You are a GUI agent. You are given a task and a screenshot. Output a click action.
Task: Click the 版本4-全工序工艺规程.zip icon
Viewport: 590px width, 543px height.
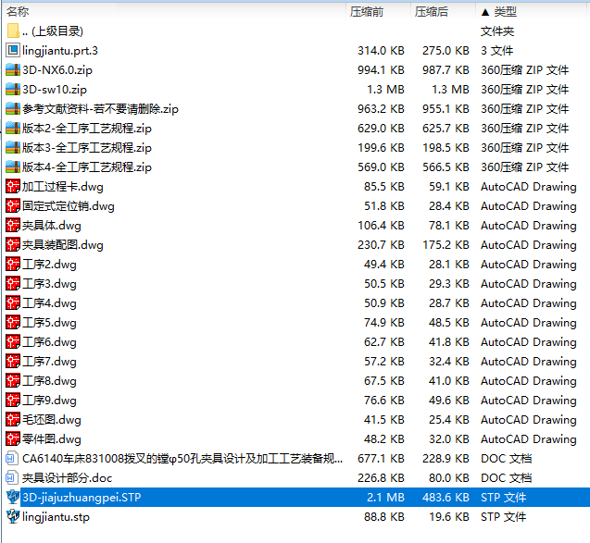click(13, 167)
